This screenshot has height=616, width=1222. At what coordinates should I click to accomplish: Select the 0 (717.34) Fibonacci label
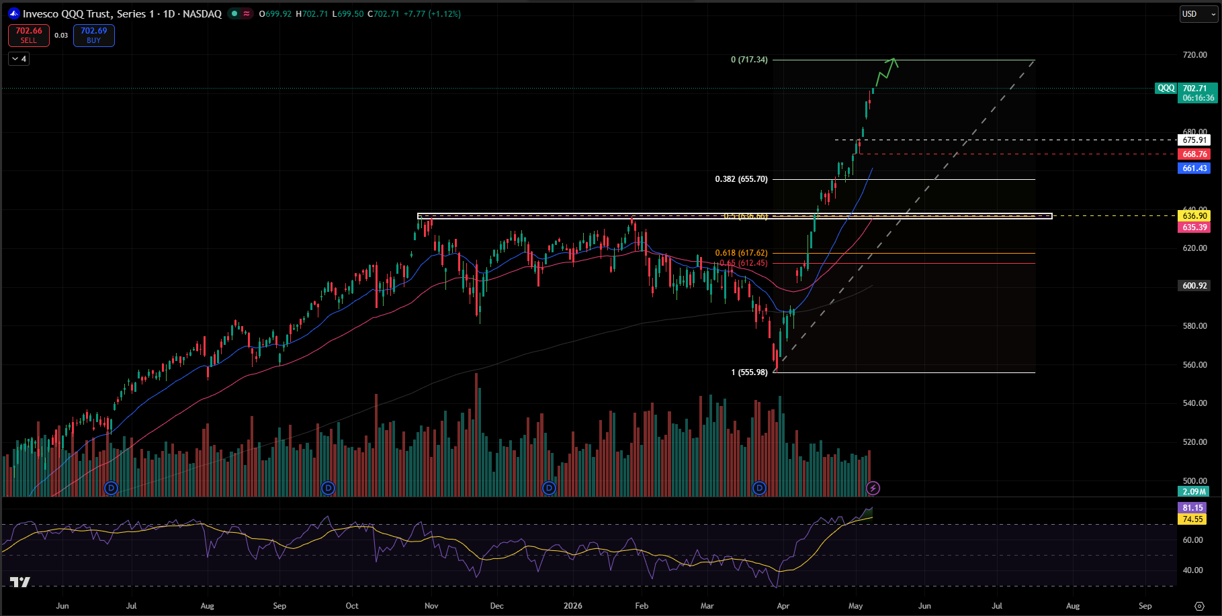[x=749, y=60]
